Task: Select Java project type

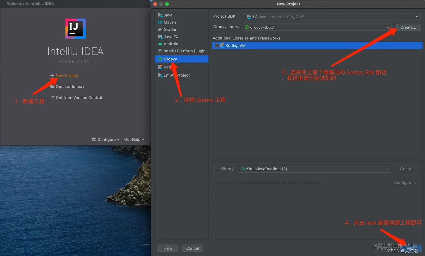Action: click(x=182, y=15)
